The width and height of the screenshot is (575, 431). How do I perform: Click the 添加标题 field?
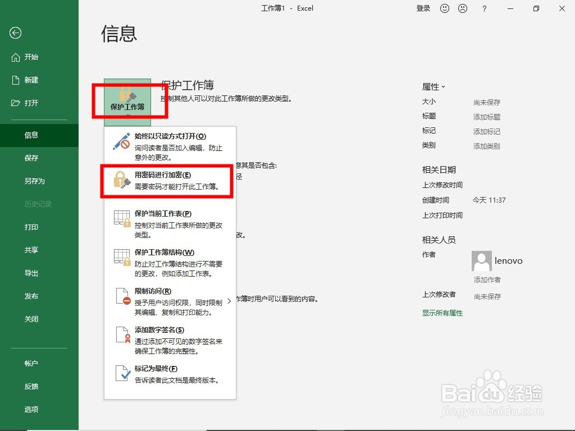[x=487, y=117]
